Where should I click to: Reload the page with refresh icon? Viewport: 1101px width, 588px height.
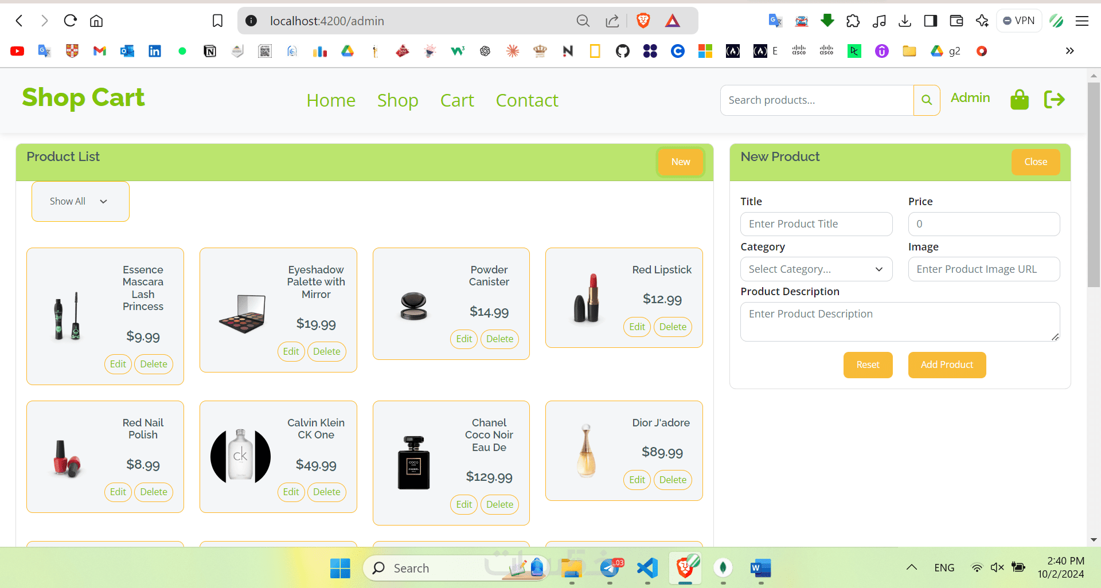tap(71, 21)
